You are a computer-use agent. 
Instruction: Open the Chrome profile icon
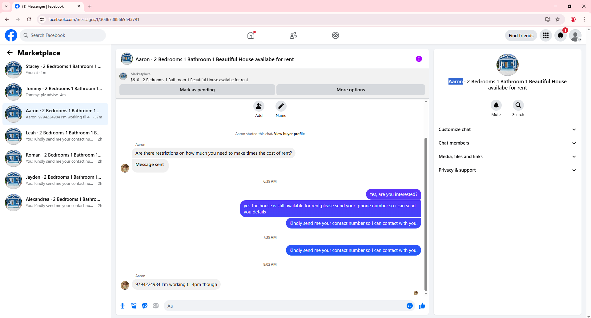coord(573,19)
